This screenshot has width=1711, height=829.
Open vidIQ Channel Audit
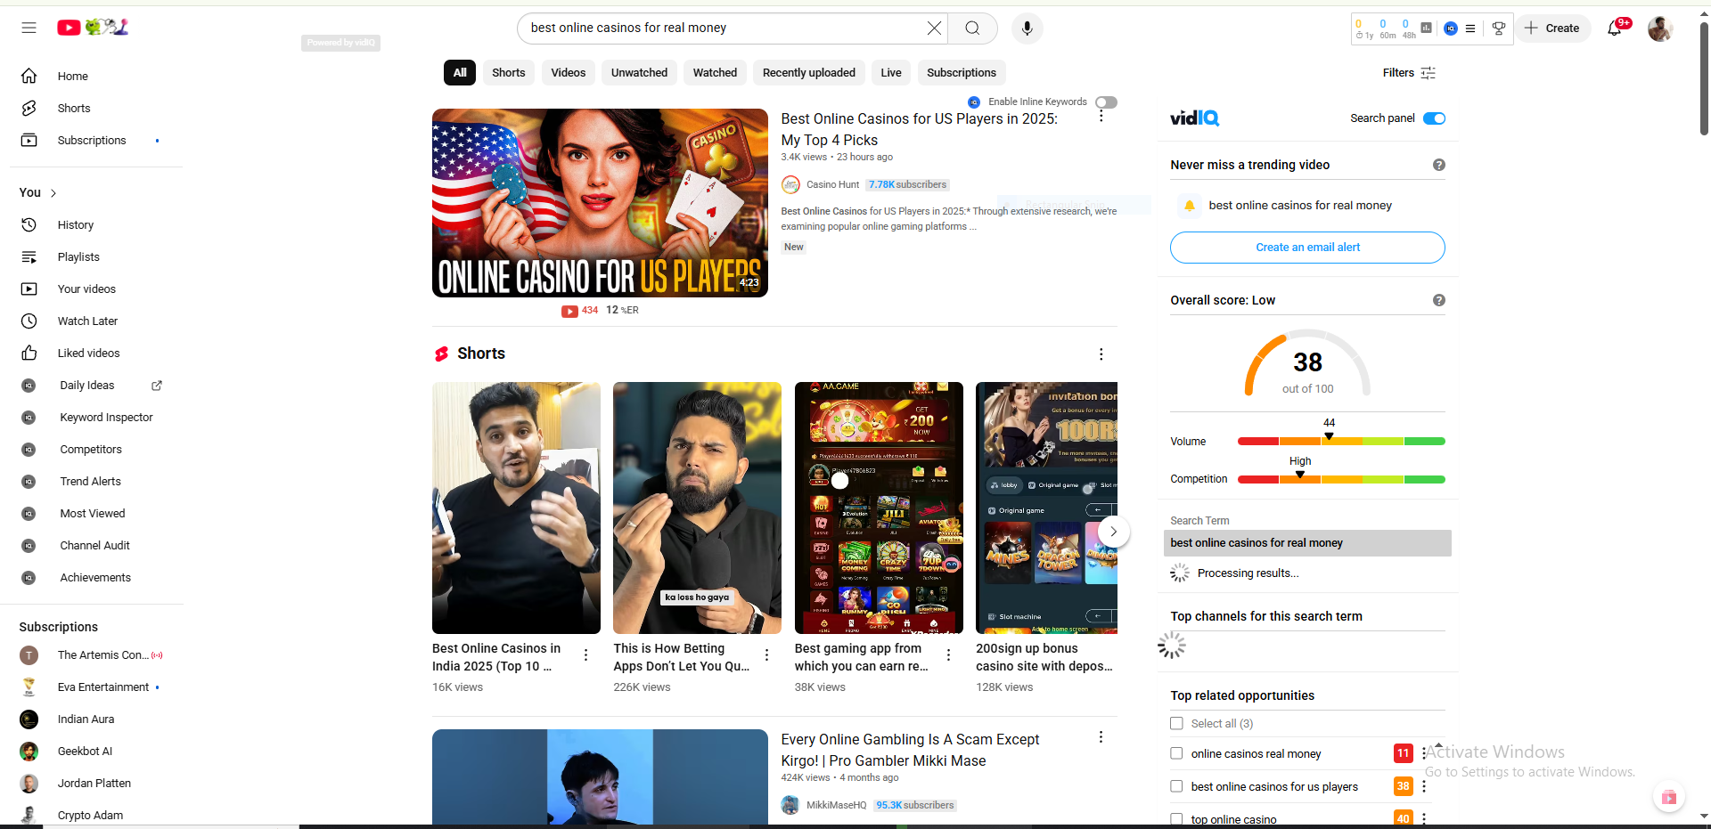click(x=95, y=546)
